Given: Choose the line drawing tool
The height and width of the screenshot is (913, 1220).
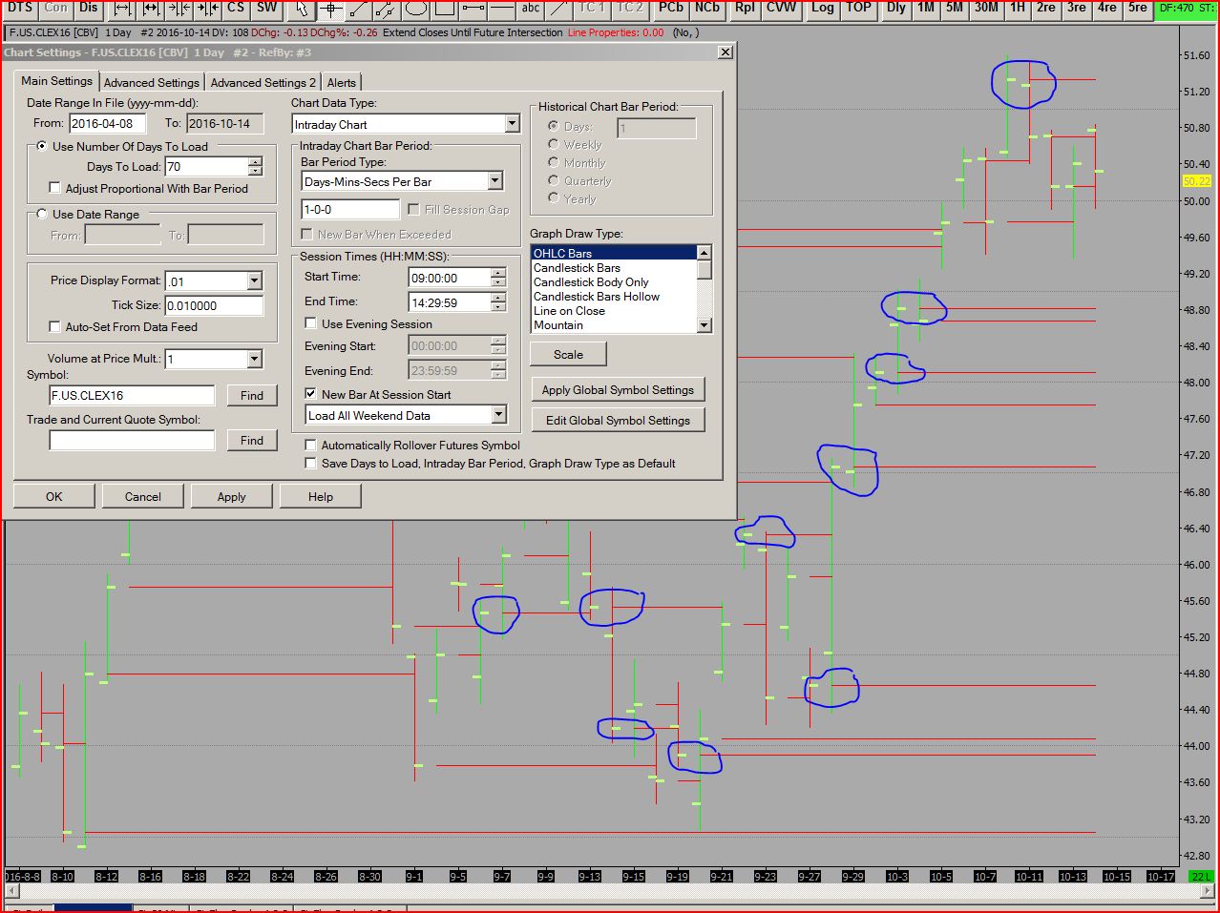Looking at the screenshot, I should coord(359,9).
